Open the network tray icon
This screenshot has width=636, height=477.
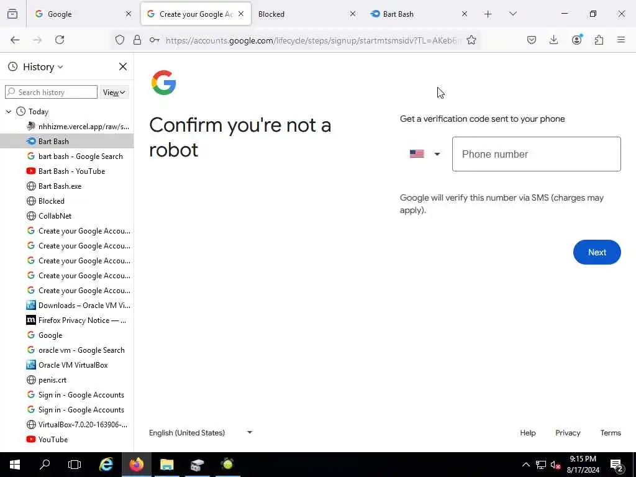541,465
